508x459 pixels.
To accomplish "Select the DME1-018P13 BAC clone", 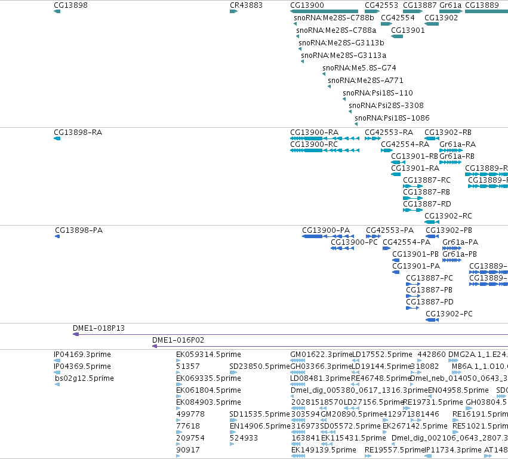I will click(290, 334).
